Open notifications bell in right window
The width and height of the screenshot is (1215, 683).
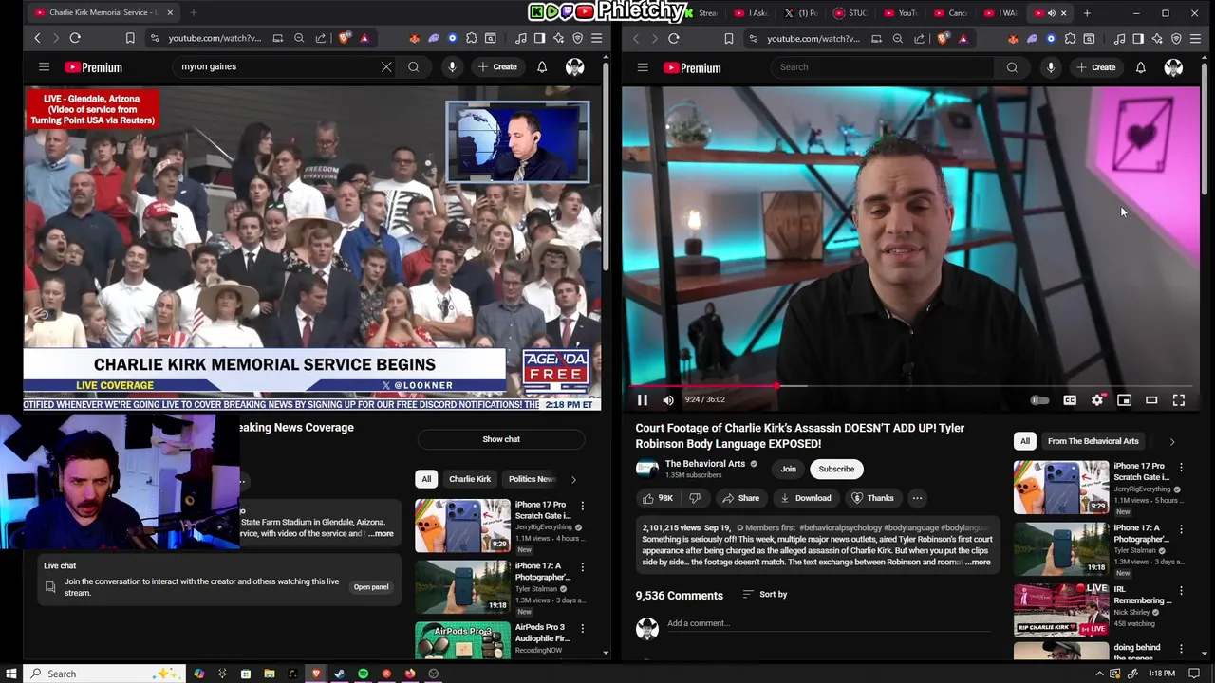coord(1141,67)
